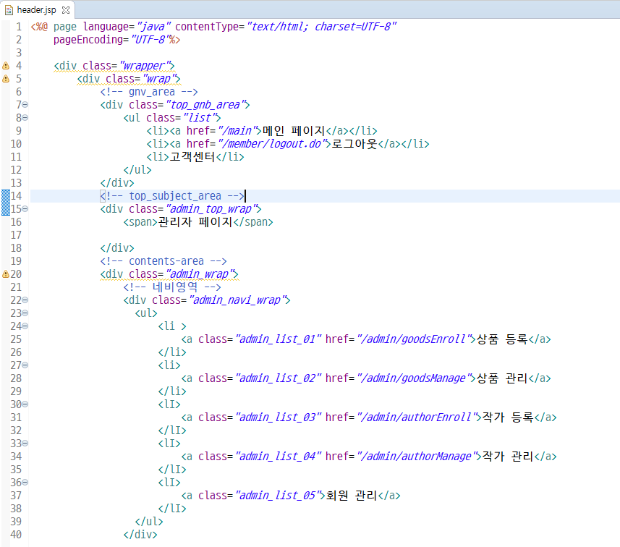Click the "admin_wrap" class value

click(202, 274)
